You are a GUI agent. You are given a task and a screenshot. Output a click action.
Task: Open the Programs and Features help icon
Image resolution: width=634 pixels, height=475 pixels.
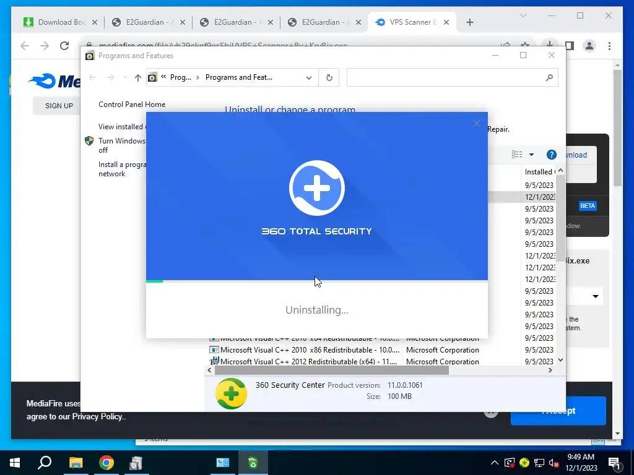(551, 154)
